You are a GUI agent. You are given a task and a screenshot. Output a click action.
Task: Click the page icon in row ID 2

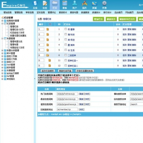(x=47, y=34)
